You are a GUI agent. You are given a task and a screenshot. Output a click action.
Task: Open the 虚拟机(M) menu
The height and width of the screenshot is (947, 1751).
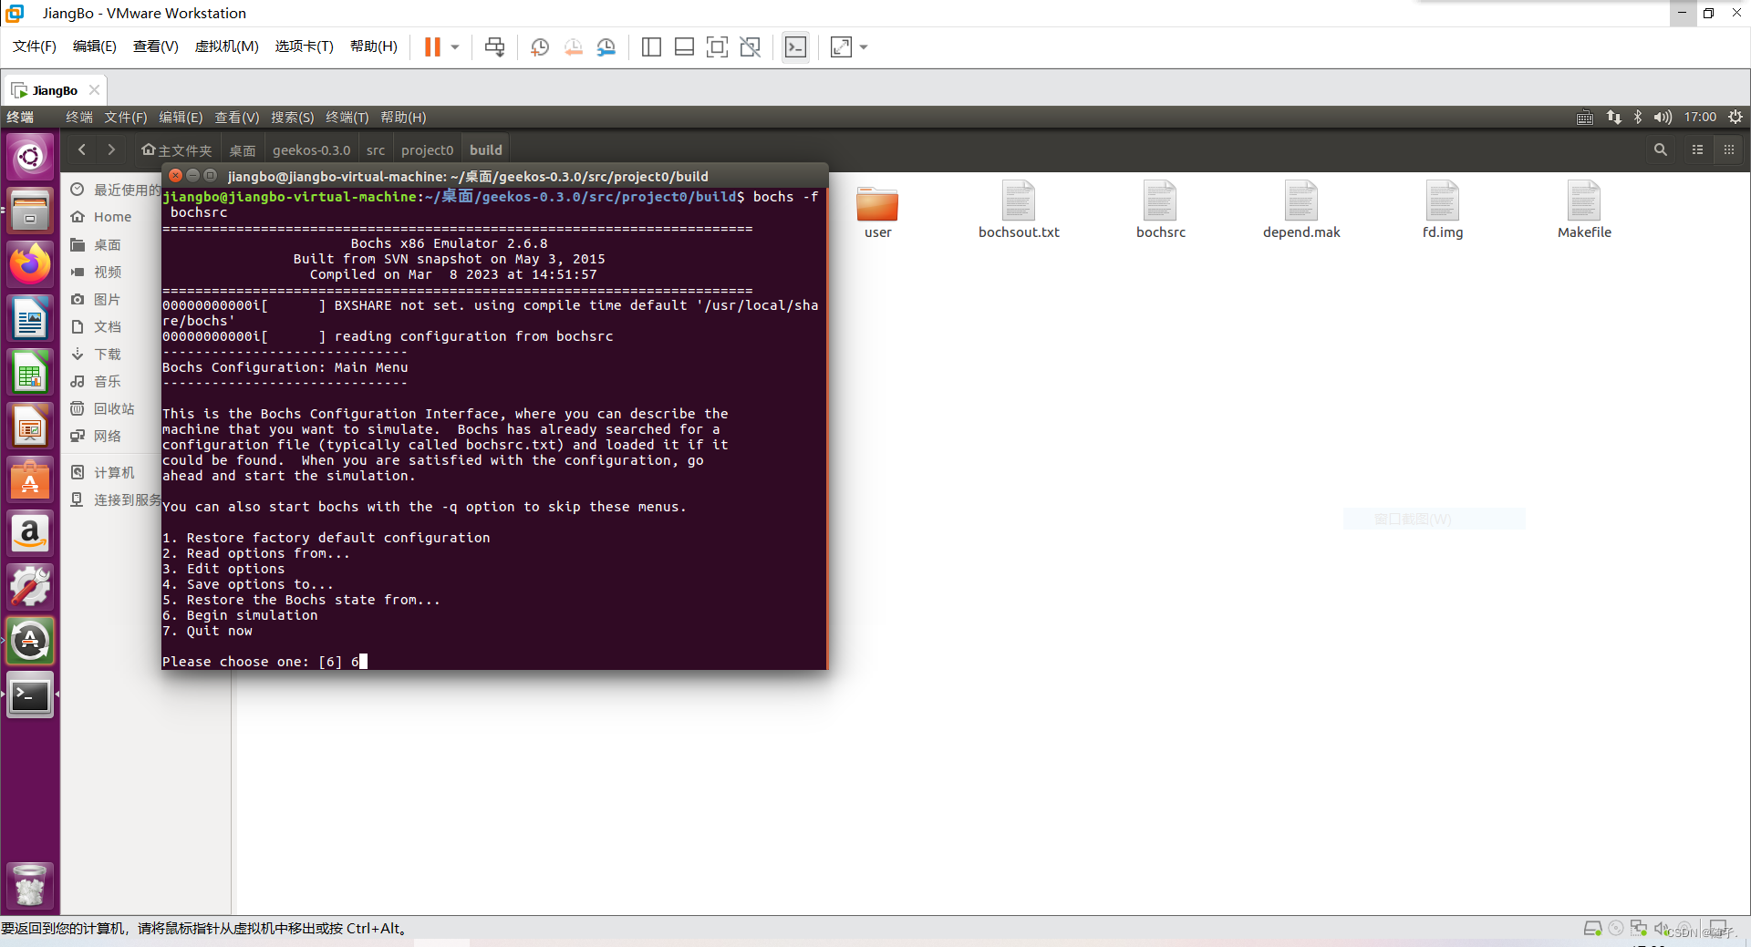(x=226, y=46)
